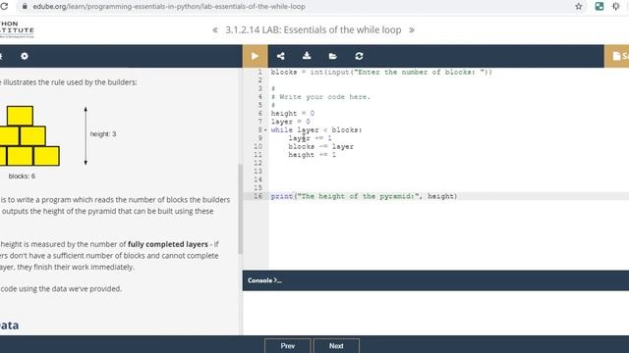The image size is (629, 353).
Task: Reset editor with the refresh icon
Action: pos(359,56)
